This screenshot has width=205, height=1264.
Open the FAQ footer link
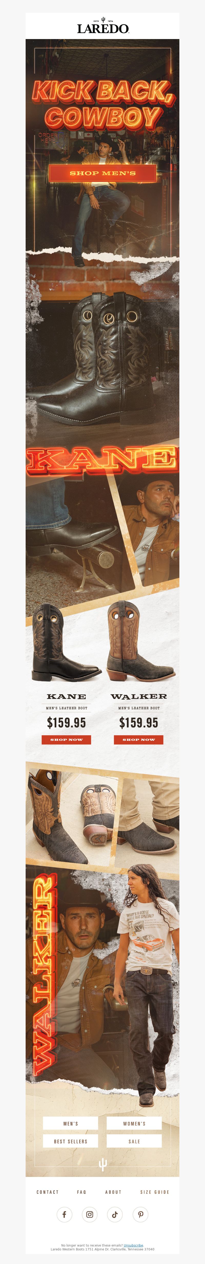(x=82, y=1191)
